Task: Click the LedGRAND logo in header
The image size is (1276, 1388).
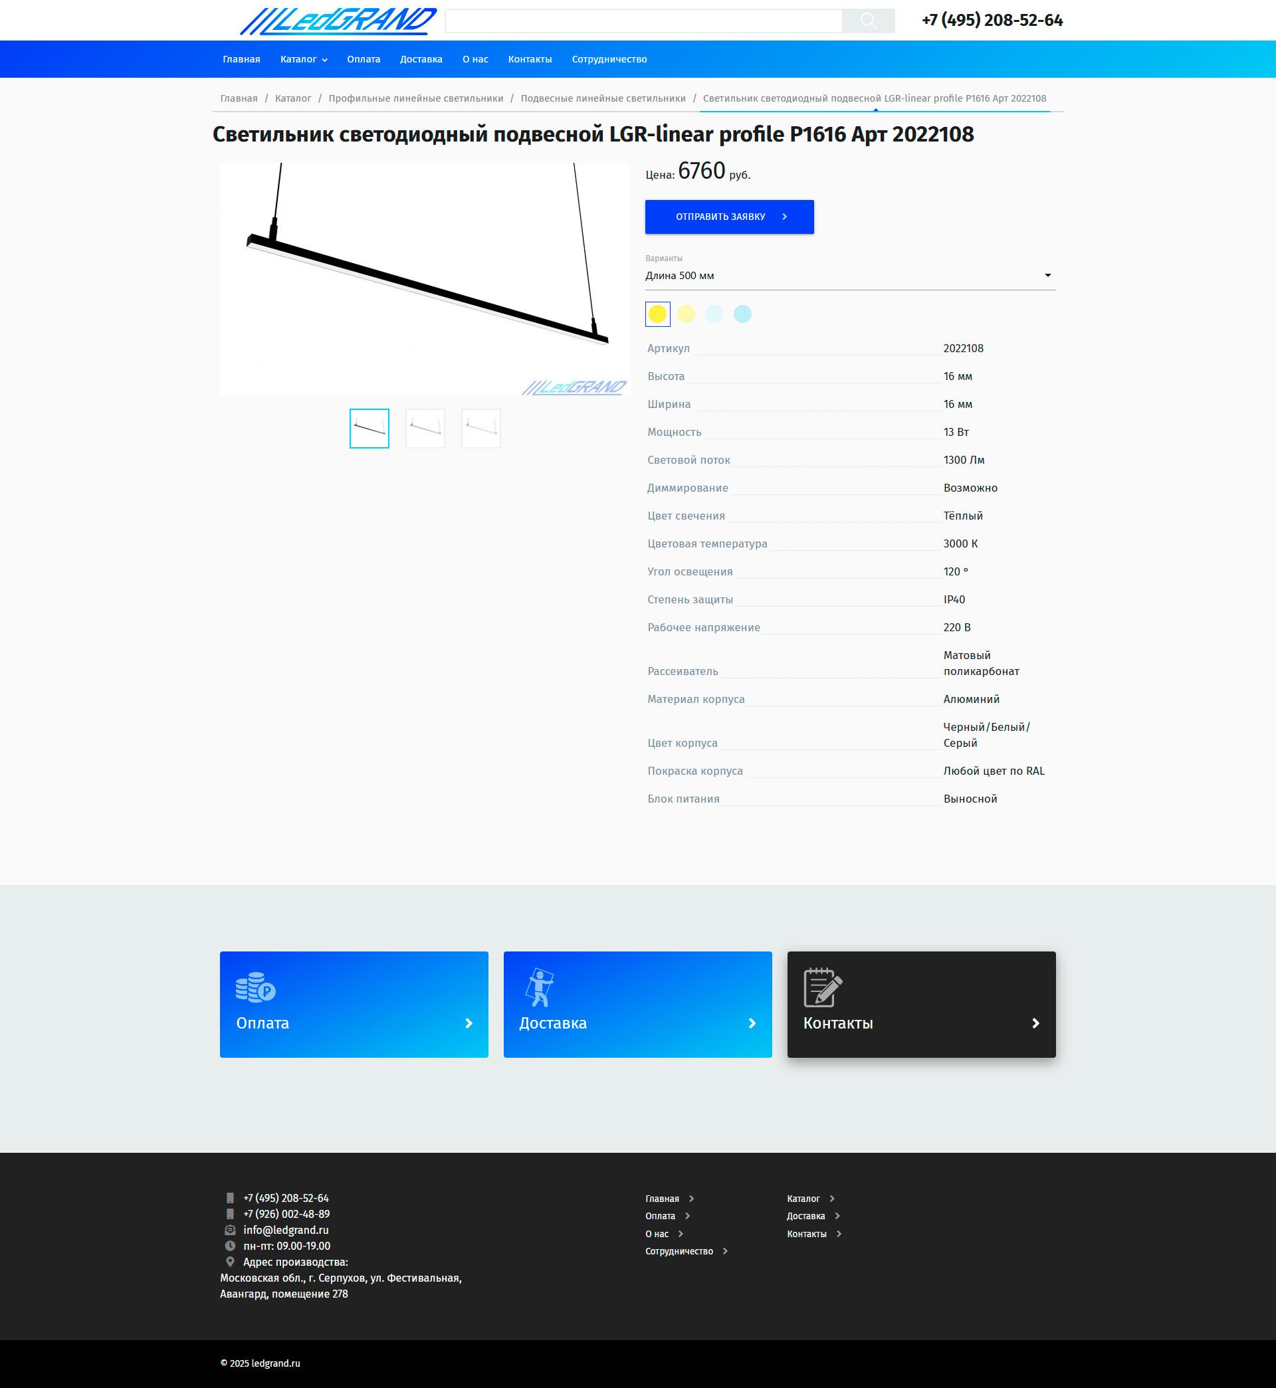Action: 338,21
